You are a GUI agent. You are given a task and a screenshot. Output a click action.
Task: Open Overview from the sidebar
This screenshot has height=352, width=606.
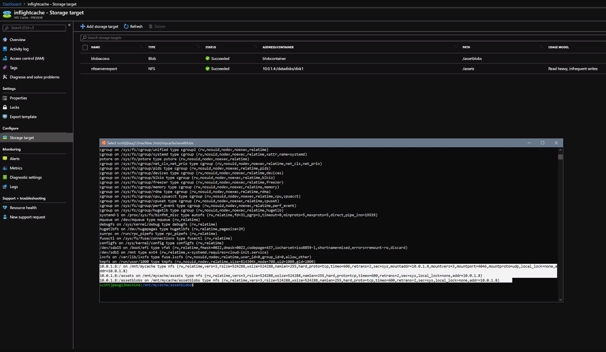[18, 40]
